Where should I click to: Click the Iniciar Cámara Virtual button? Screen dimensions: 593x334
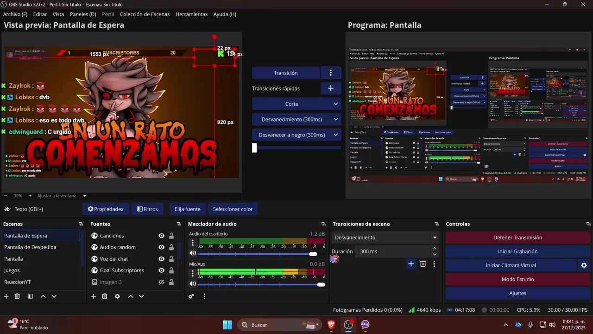511,265
